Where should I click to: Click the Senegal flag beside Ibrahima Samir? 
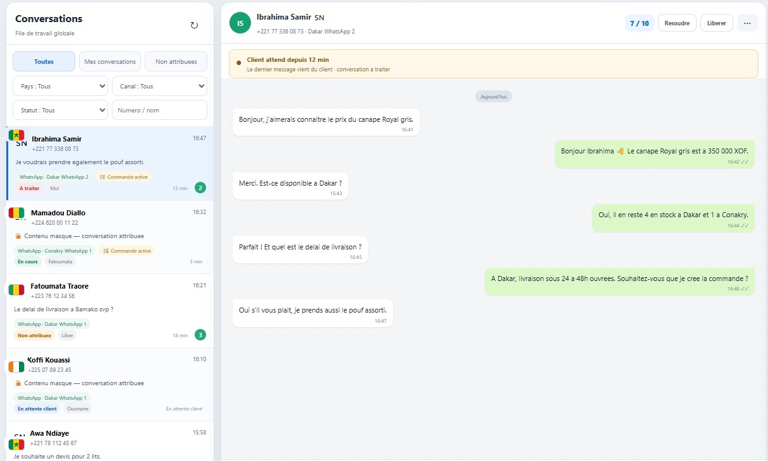(16, 135)
